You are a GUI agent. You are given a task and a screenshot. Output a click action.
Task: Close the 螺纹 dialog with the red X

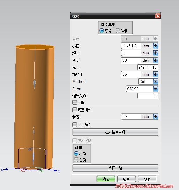158,16
